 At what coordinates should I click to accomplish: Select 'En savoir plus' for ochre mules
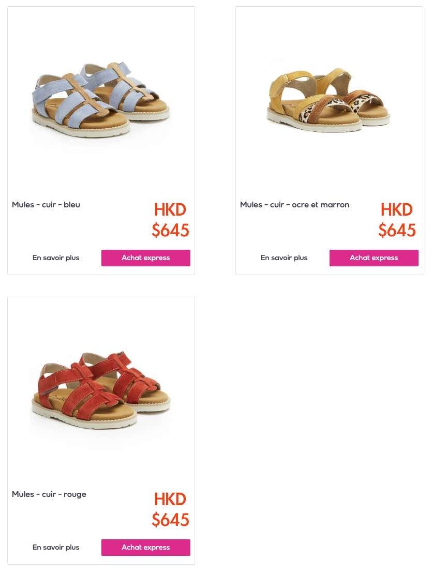(x=284, y=258)
